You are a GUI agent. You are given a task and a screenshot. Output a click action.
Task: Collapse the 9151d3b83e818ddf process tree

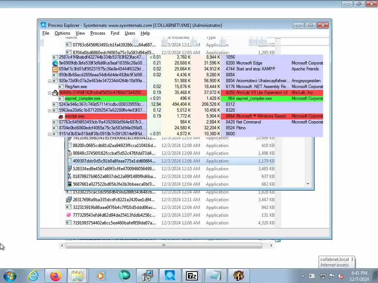pos(50,134)
